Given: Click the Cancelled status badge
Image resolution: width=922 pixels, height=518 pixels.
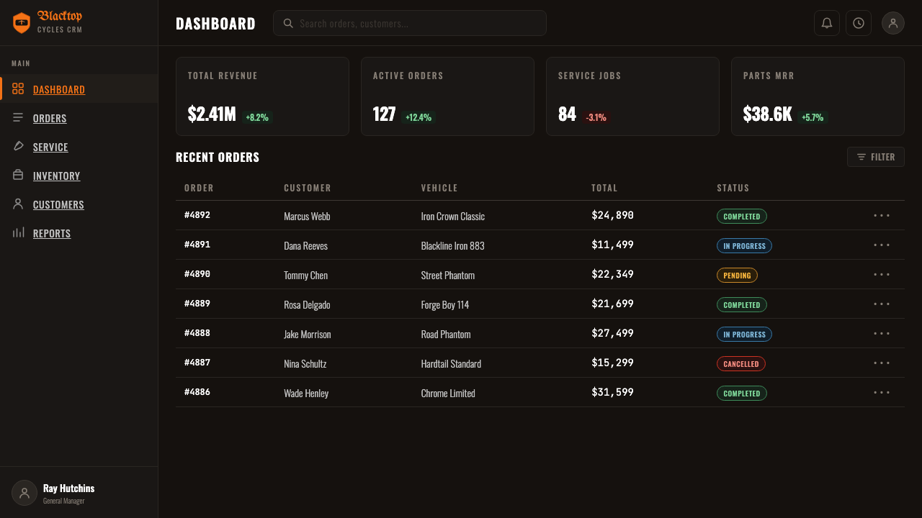Looking at the screenshot, I should coord(741,363).
